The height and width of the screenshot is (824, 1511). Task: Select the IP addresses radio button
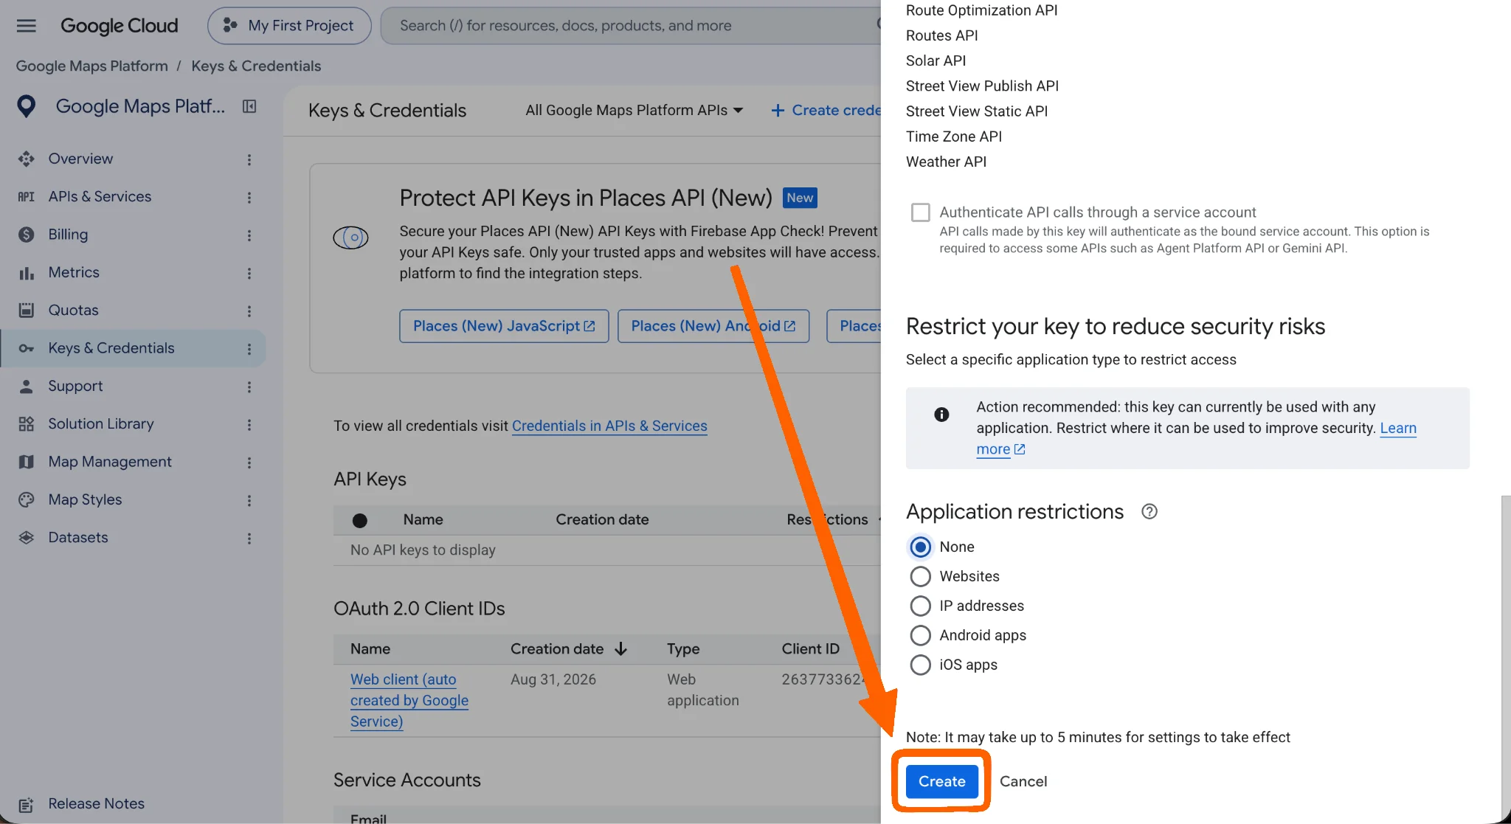click(x=920, y=606)
